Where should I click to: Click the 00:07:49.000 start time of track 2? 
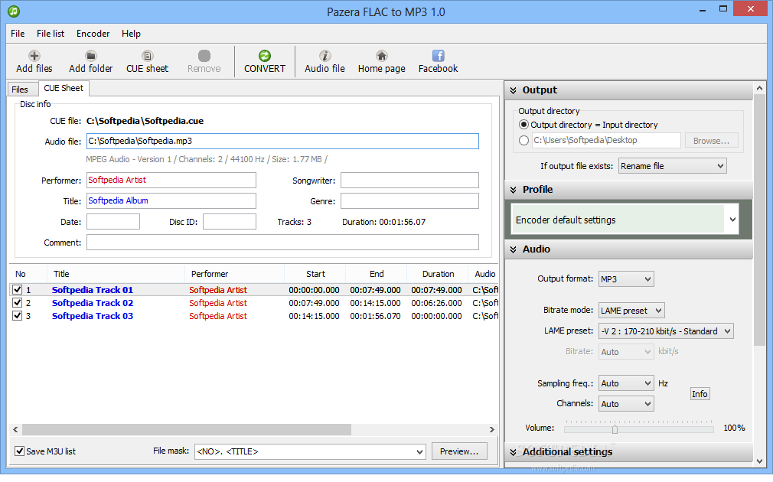tap(314, 303)
